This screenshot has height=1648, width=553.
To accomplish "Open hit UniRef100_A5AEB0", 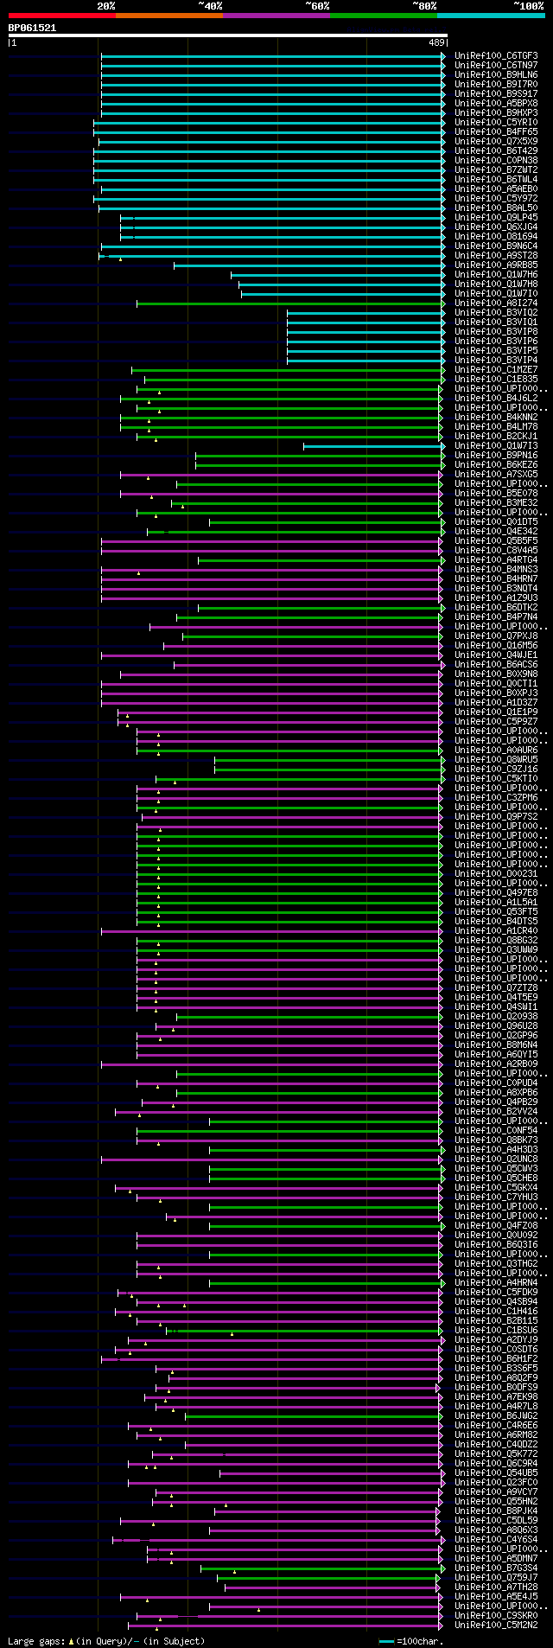I will coord(496,188).
